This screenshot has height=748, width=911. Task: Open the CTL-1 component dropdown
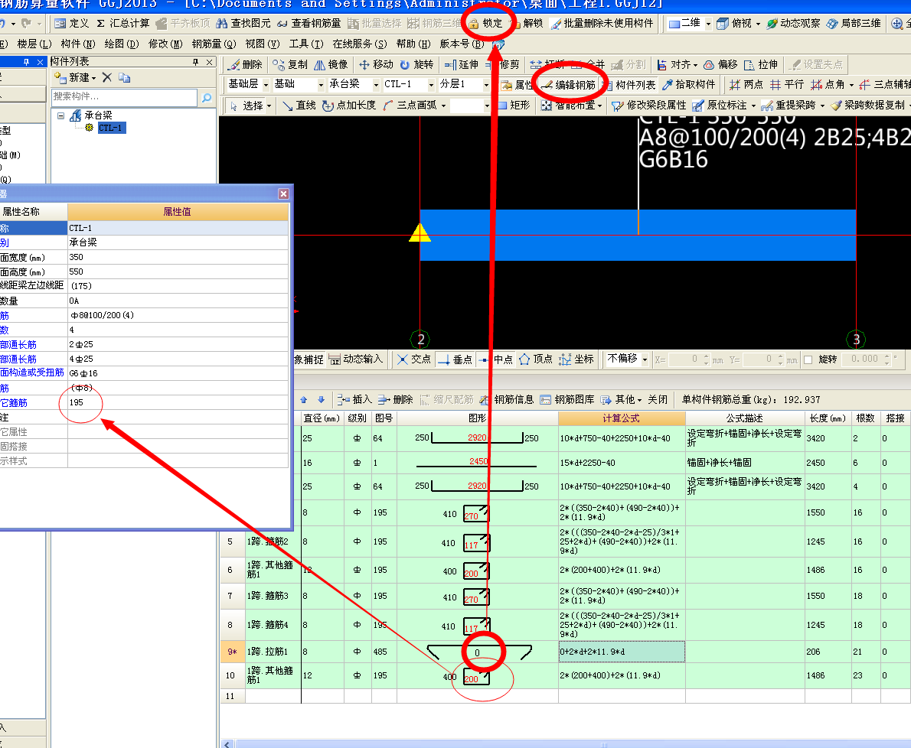click(431, 85)
